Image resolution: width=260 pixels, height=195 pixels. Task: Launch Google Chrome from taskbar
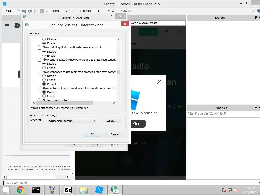pos(21,190)
